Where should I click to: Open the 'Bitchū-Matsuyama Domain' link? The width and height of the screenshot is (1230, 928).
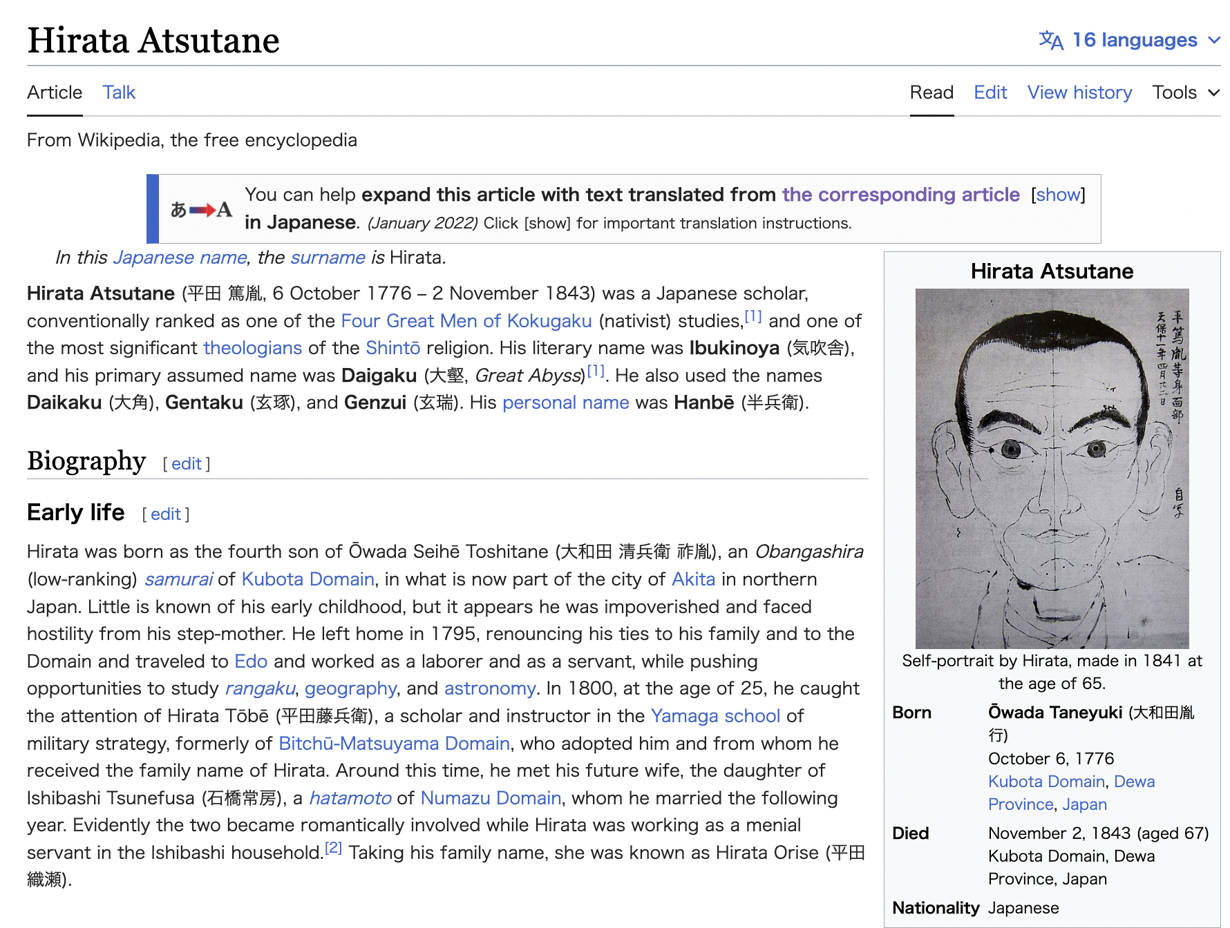pos(394,744)
